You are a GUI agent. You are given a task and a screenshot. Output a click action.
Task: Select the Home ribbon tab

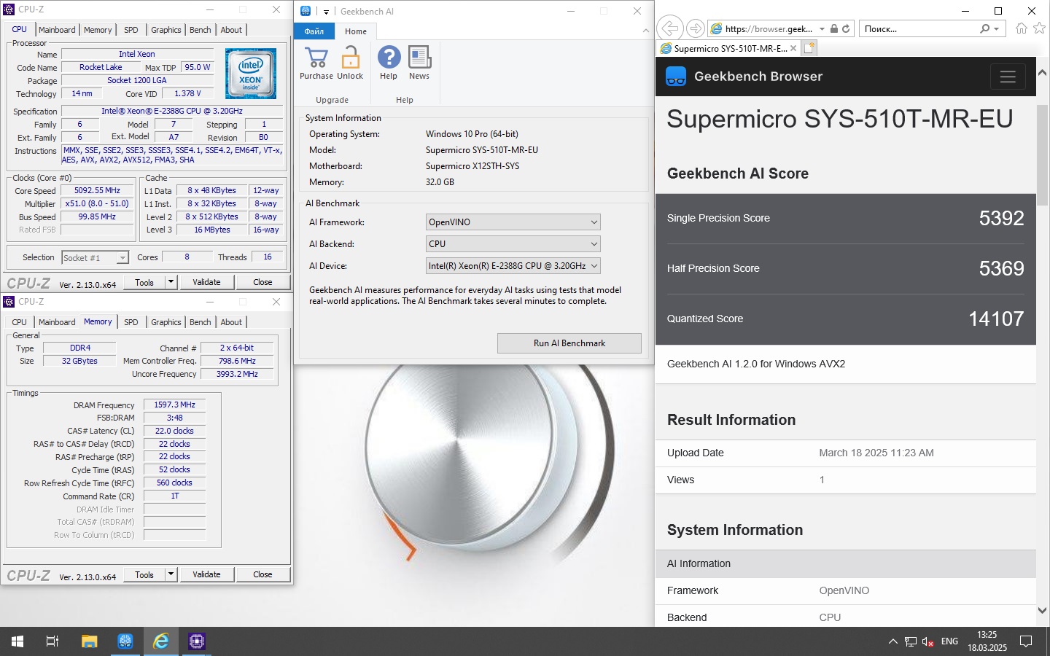point(356,31)
